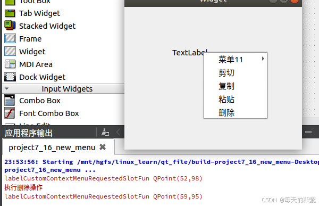This screenshot has width=319, height=206.
Task: Close the project7_16_new_menu output tab
Action: 103,147
